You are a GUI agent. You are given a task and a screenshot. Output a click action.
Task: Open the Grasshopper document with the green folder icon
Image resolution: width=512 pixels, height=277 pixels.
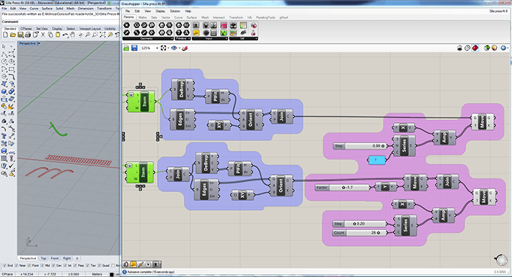[x=126, y=48]
